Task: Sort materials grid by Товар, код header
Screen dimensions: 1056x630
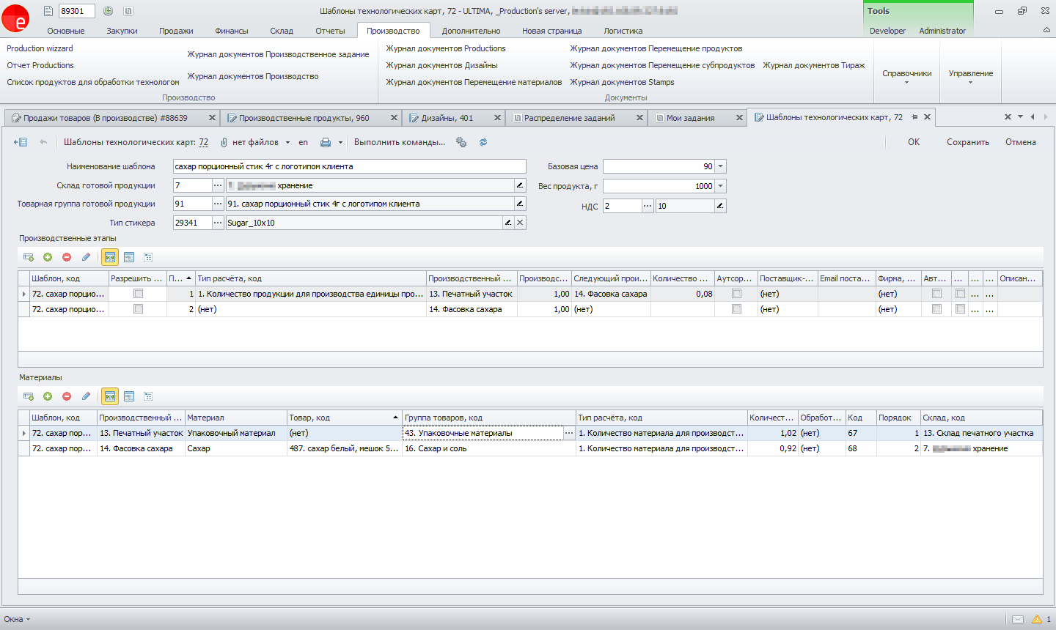Action: pos(343,418)
